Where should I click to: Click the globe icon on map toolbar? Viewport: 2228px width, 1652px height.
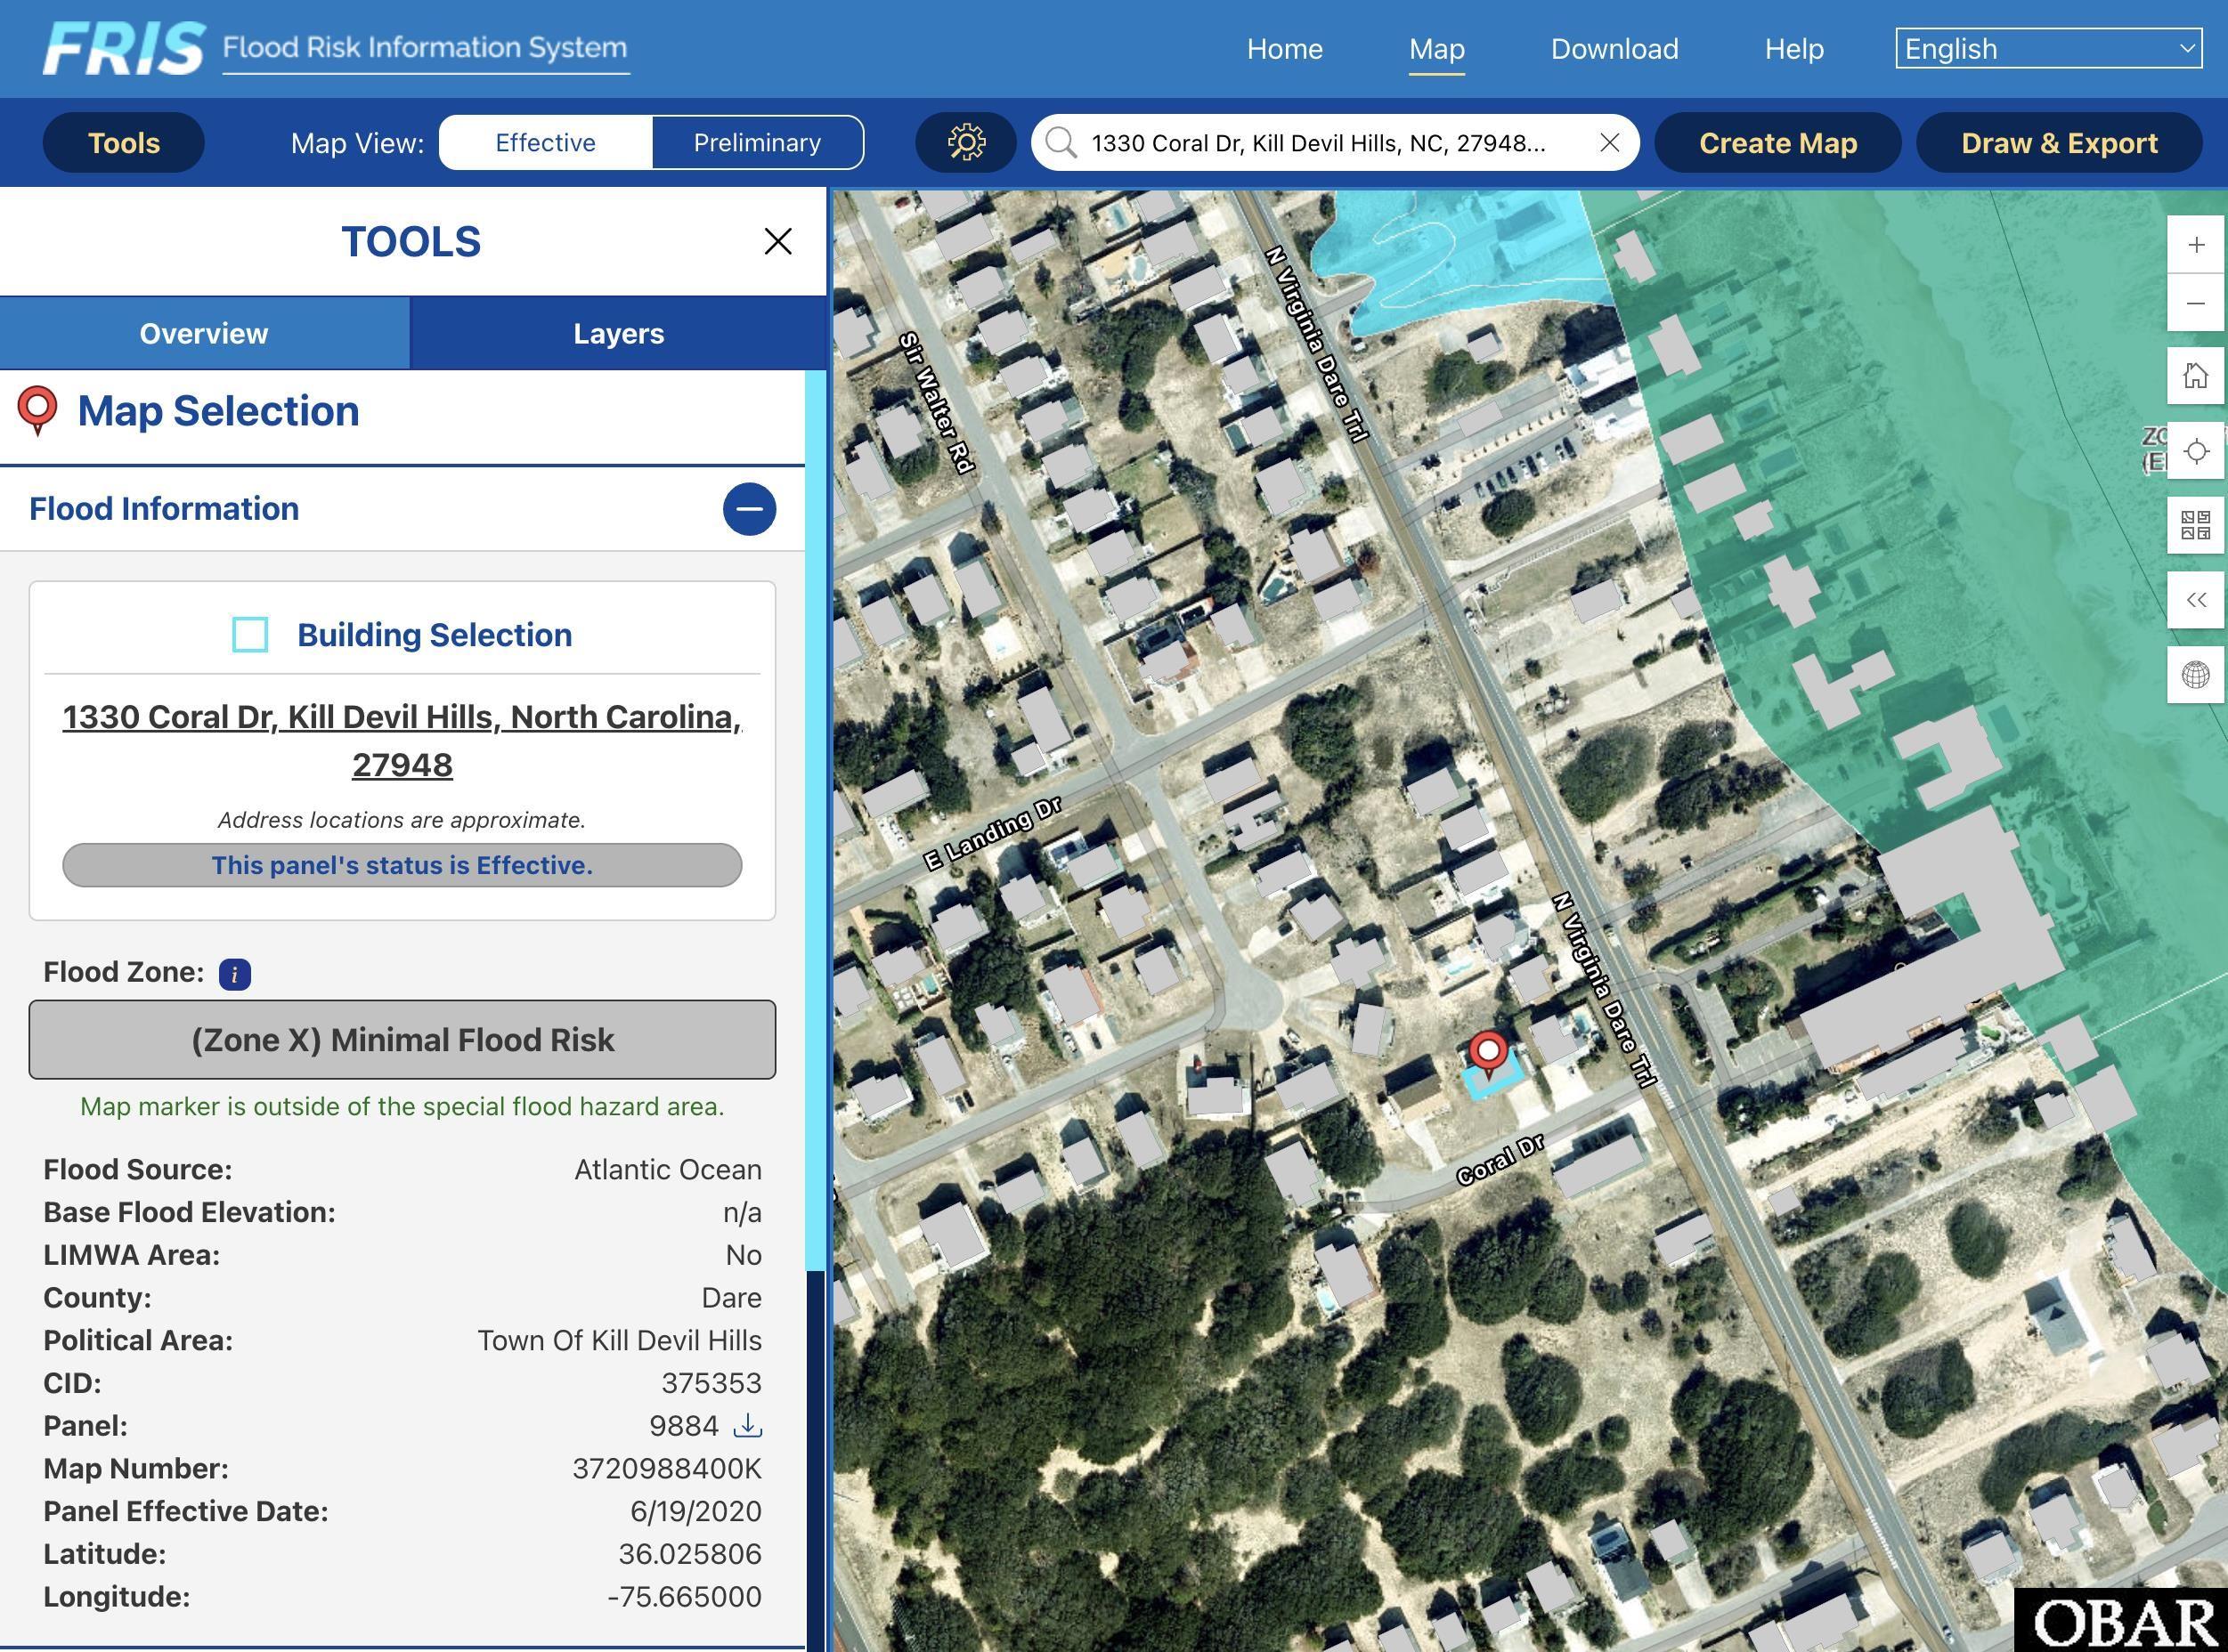coord(2195,675)
